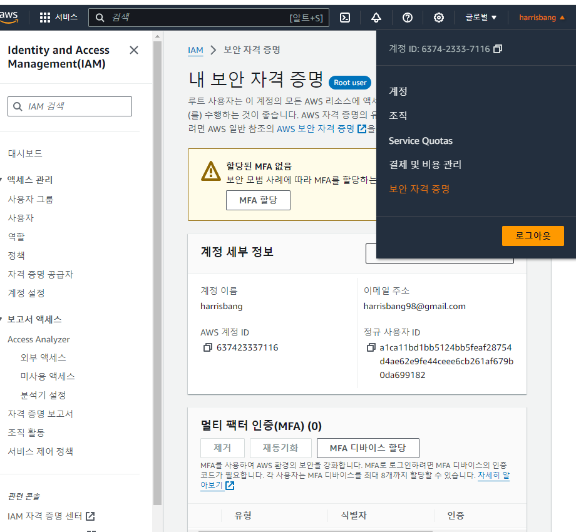Open 정책 in sidebar
576x532 pixels.
point(16,255)
